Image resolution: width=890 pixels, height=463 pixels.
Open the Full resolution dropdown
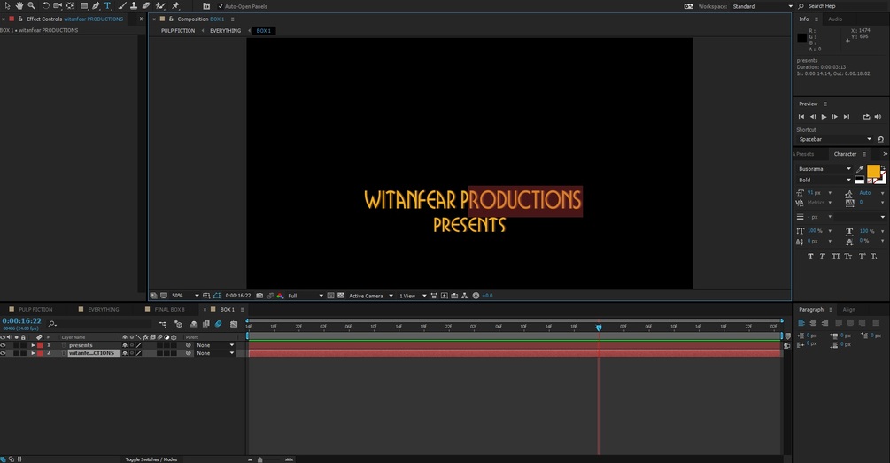click(306, 296)
